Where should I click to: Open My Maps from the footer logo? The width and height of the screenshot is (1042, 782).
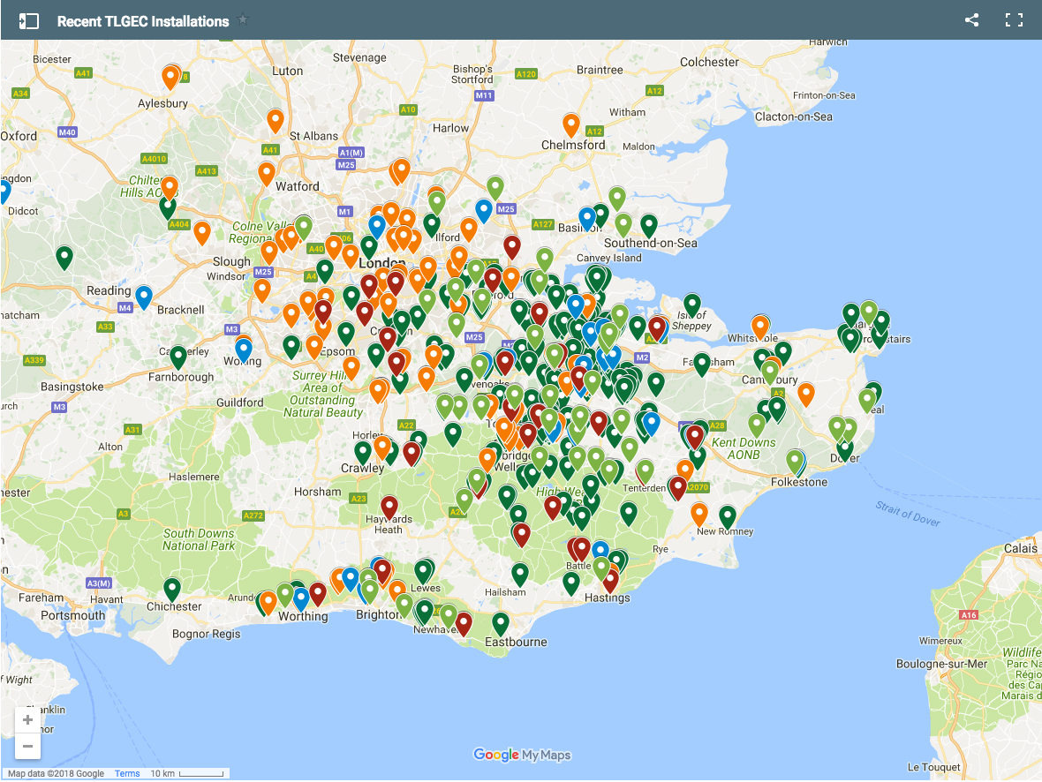[543, 756]
